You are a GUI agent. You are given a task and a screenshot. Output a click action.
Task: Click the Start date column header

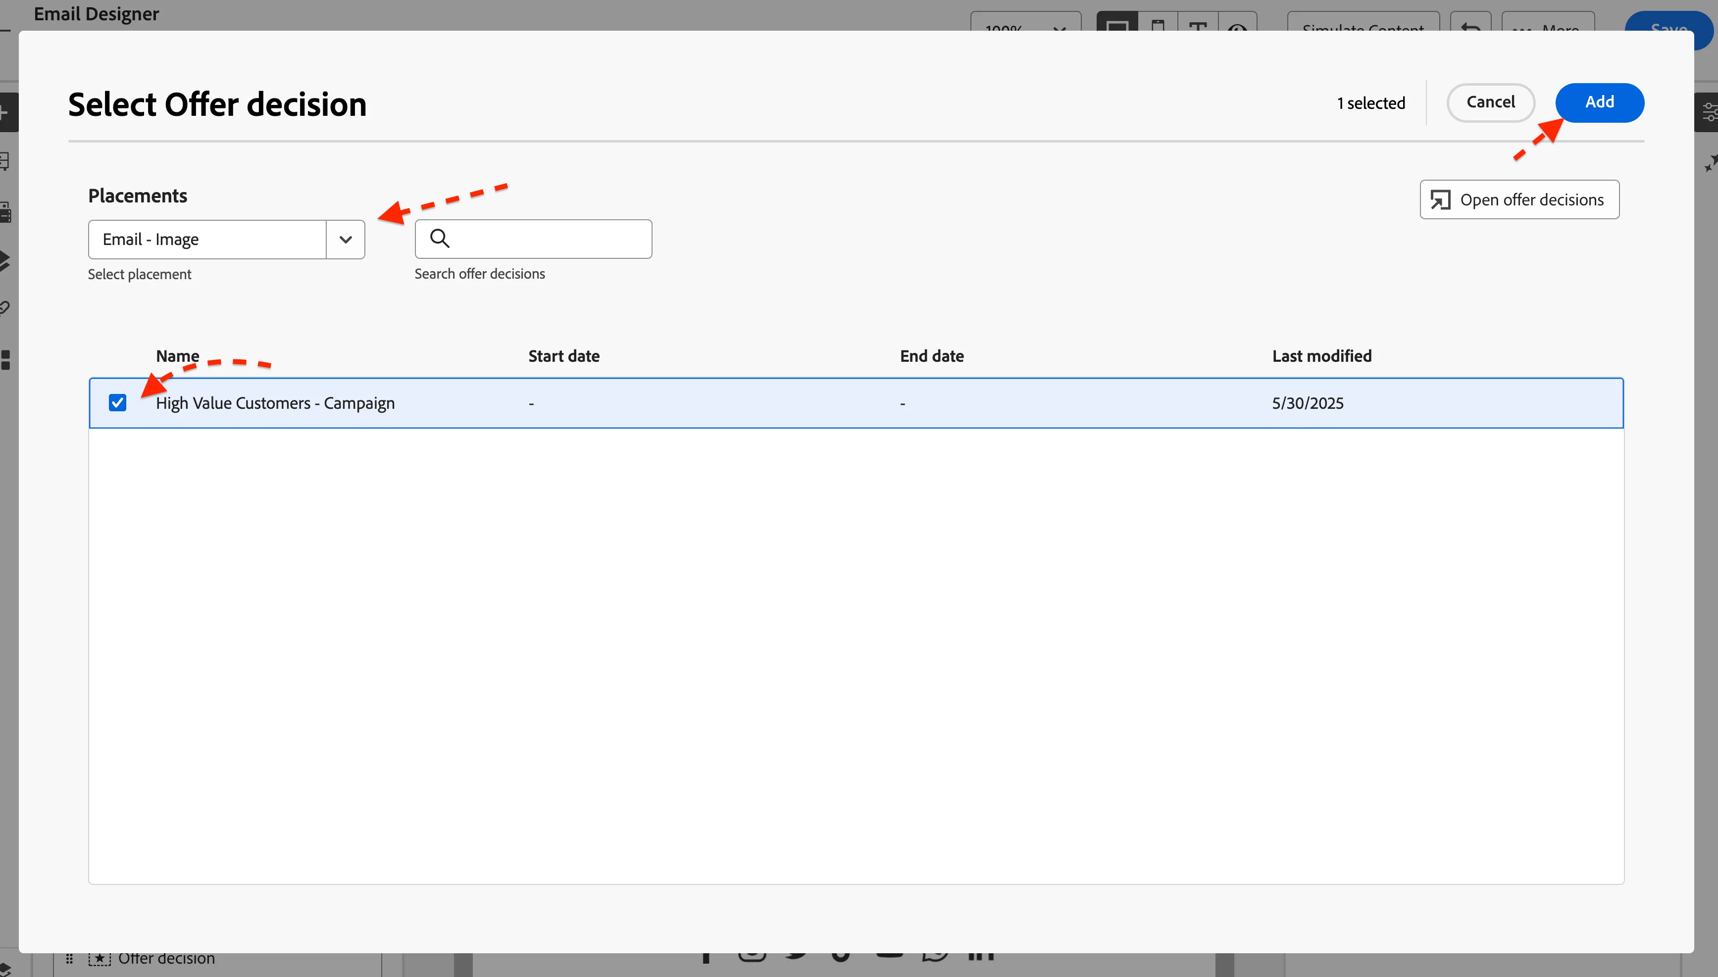click(x=564, y=356)
